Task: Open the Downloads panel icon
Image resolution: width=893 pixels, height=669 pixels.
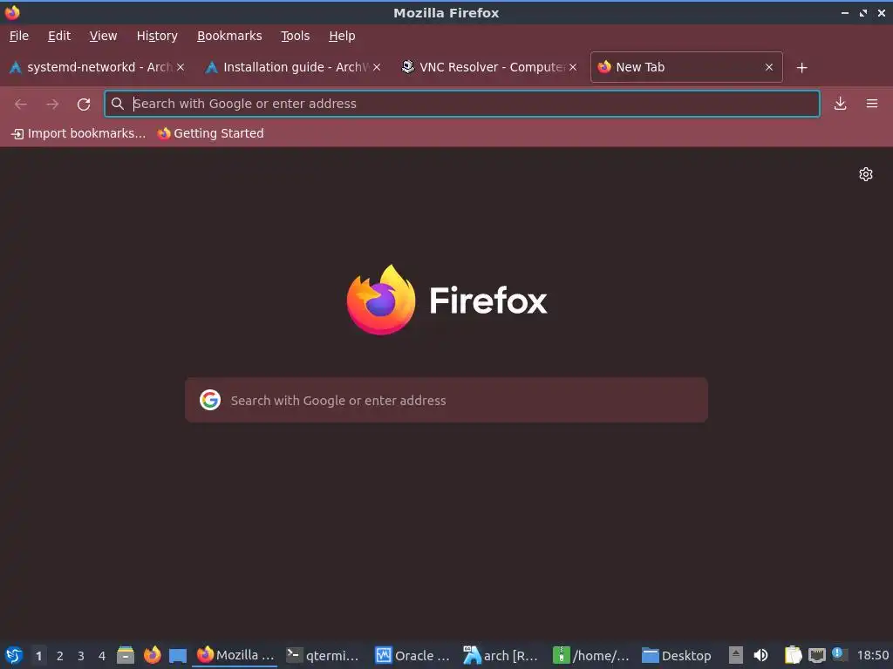Action: click(840, 104)
